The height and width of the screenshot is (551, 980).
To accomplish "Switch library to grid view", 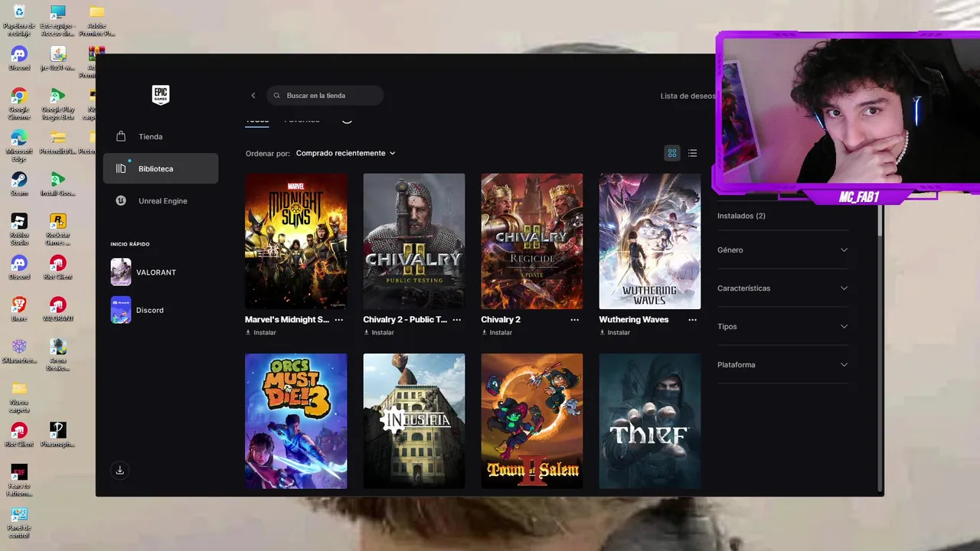I will (x=672, y=153).
